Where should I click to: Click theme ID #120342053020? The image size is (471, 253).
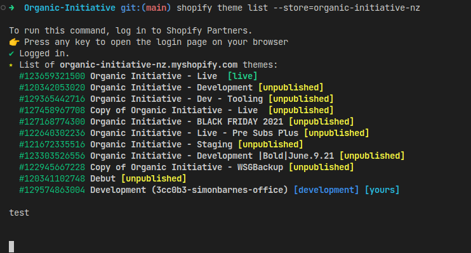pos(52,87)
